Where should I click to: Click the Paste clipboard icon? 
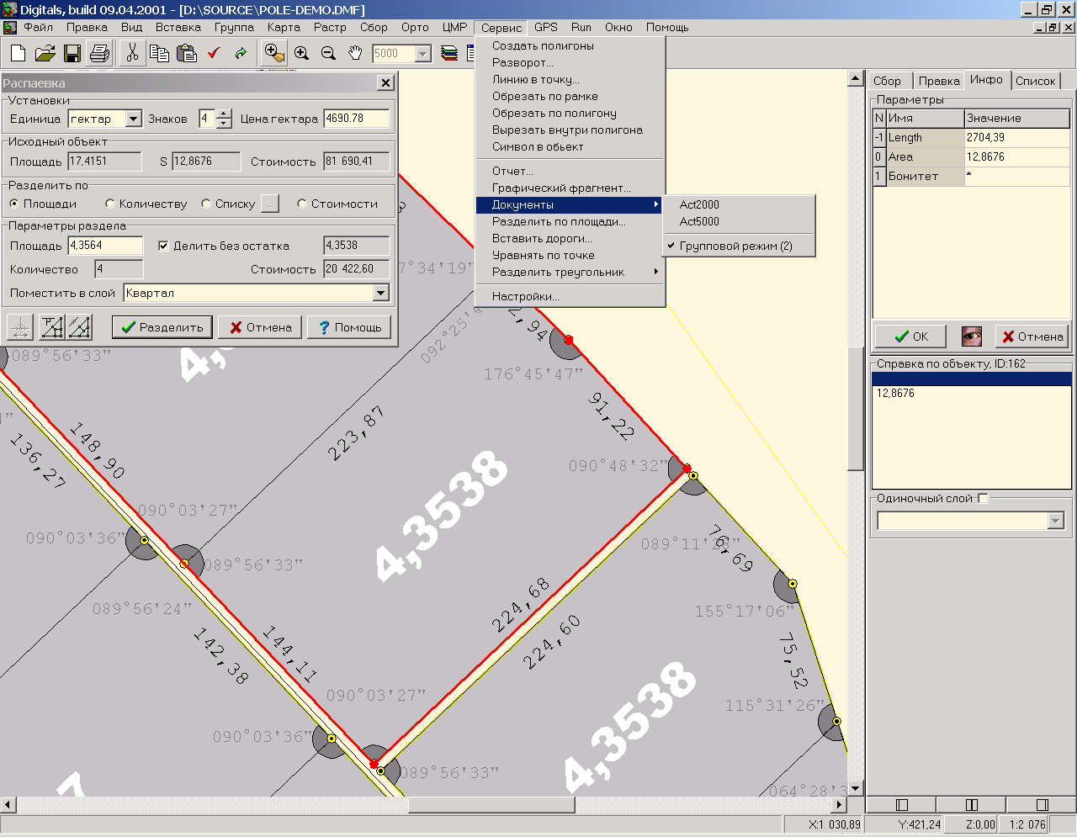tap(186, 54)
